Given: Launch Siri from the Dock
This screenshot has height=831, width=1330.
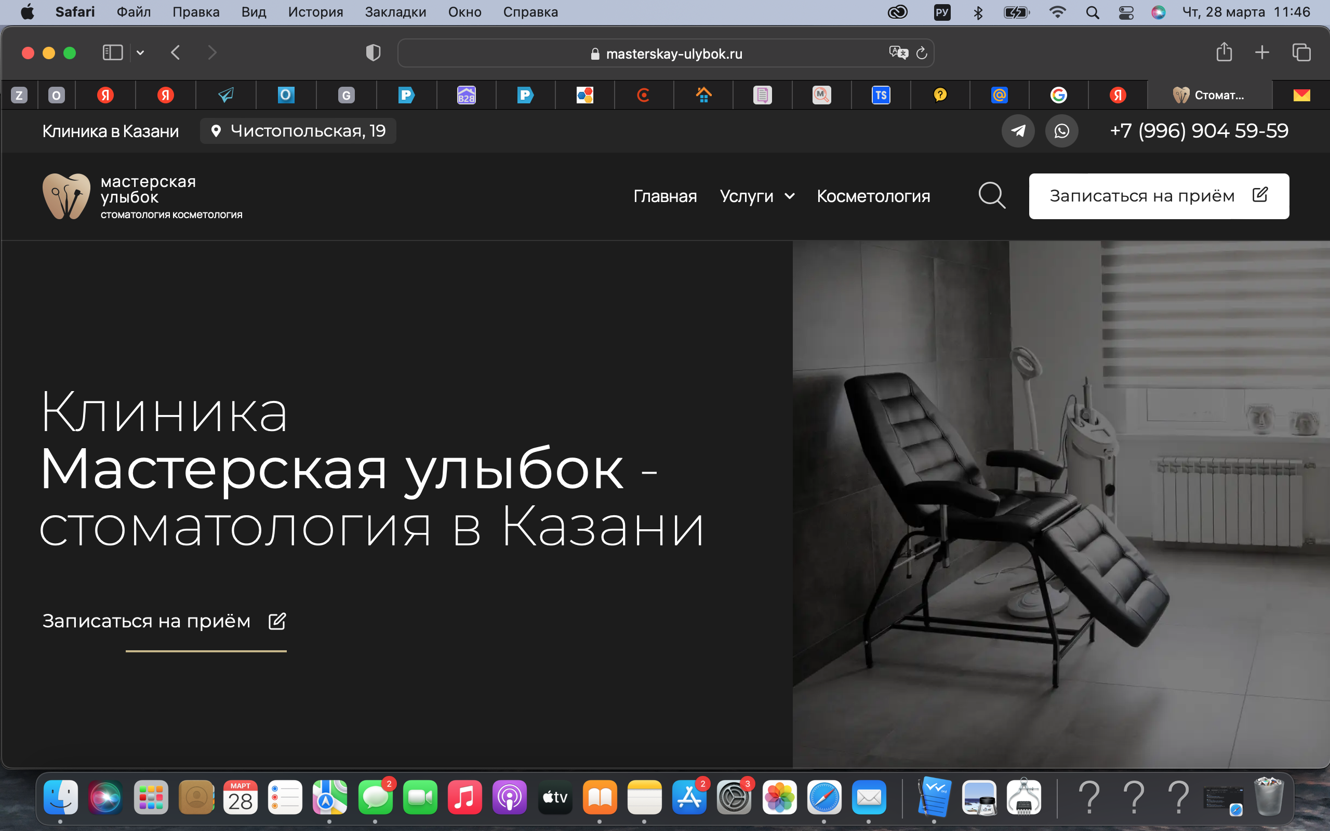Looking at the screenshot, I should click(x=105, y=796).
